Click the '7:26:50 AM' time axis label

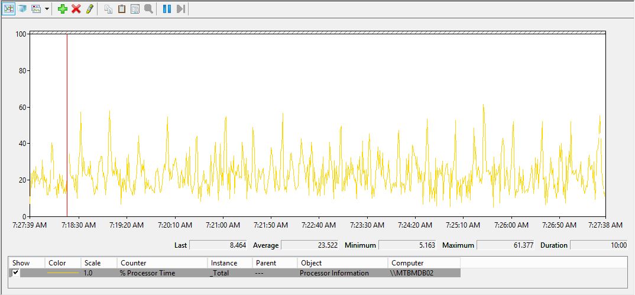(559, 225)
